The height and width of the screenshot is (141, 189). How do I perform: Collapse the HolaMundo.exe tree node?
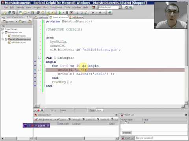2,33
